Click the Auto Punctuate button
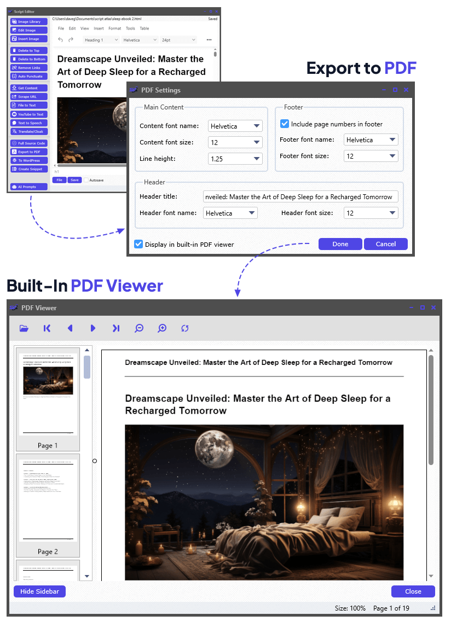 29,77
